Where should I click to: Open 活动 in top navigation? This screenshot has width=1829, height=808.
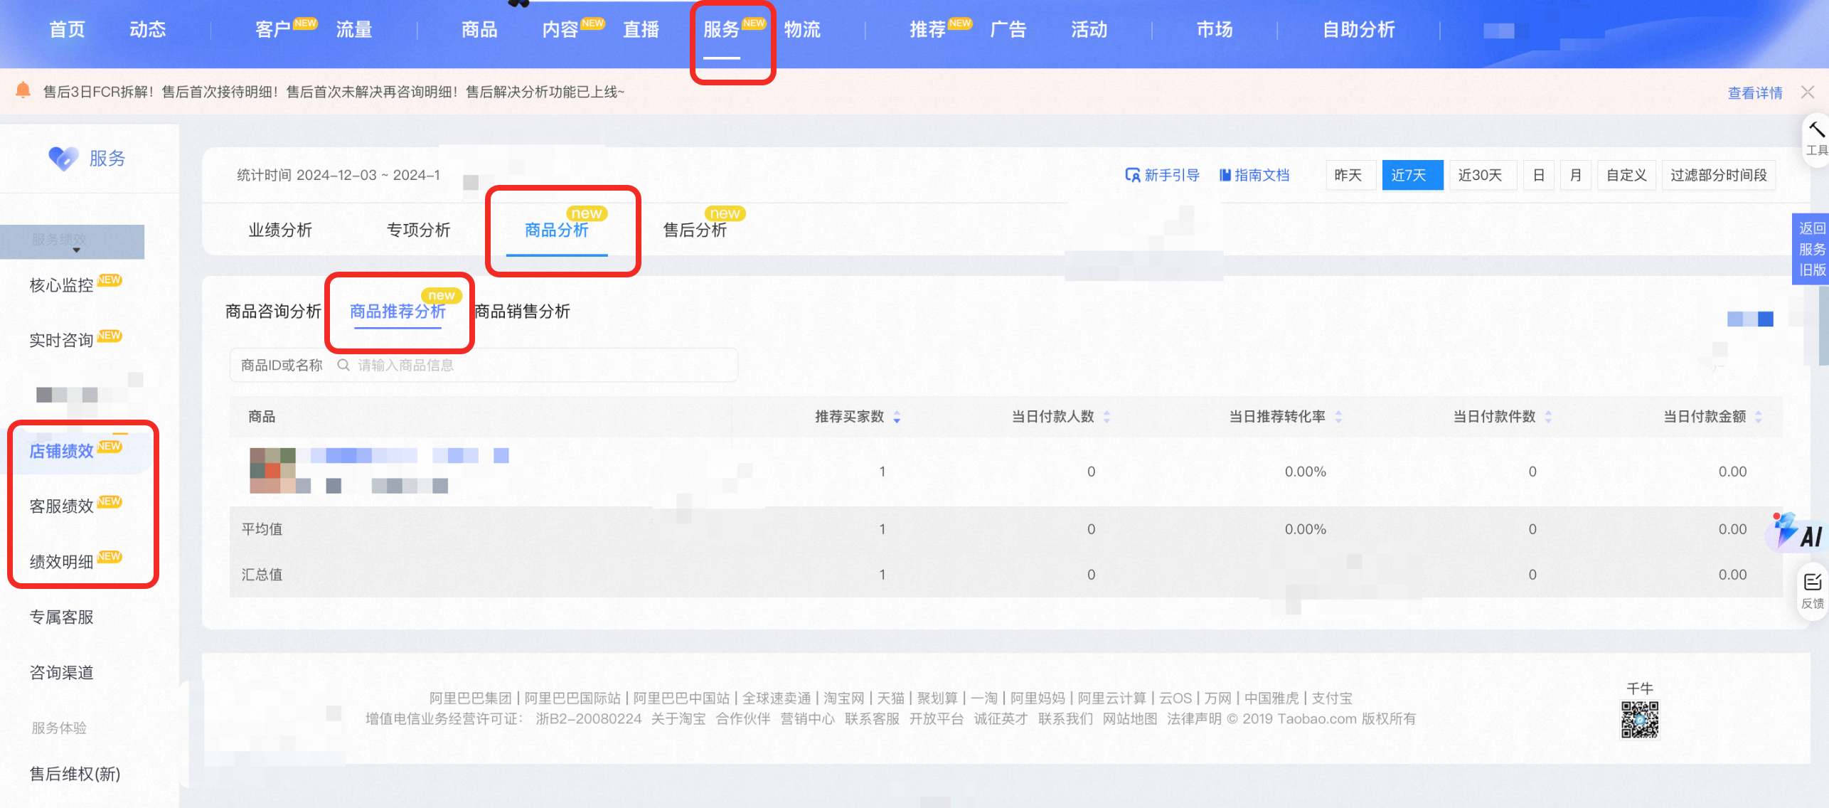(x=1089, y=30)
